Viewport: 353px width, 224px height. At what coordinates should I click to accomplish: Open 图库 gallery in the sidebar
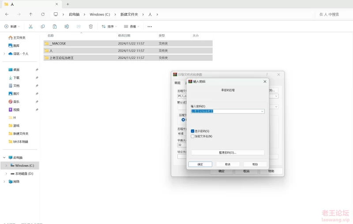click(14, 46)
